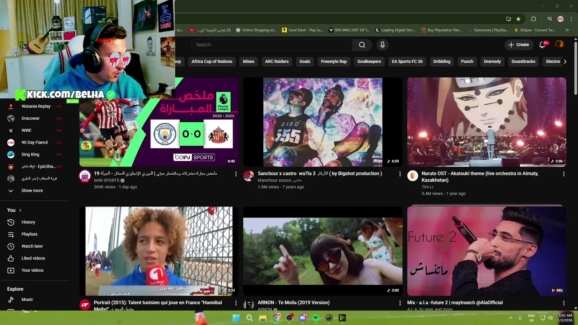Open Music under Explore
Viewport: 578px width, 325px height.
[x=28, y=300]
